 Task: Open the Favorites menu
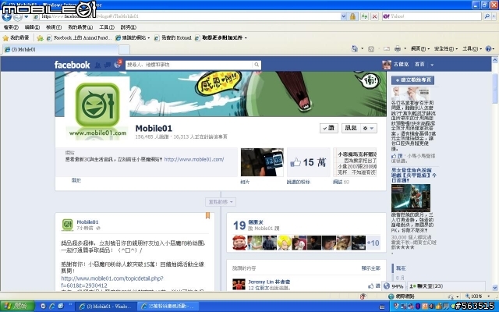pos(80,27)
